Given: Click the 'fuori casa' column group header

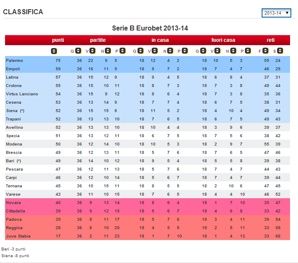Looking at the screenshot, I should tap(223, 40).
